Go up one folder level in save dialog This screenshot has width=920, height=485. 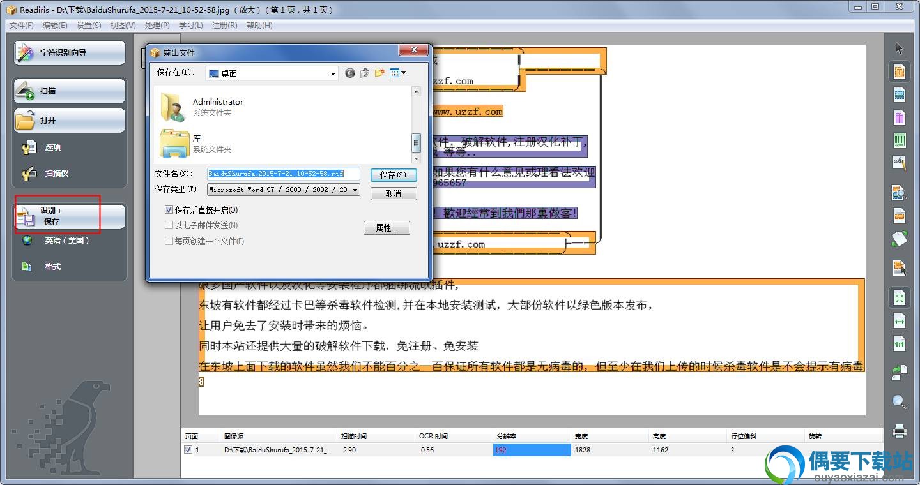(x=365, y=73)
